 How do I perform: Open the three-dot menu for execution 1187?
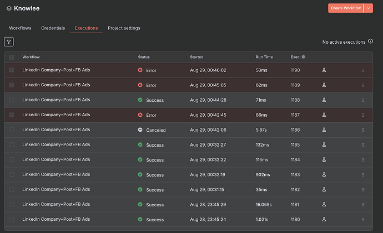(x=363, y=115)
